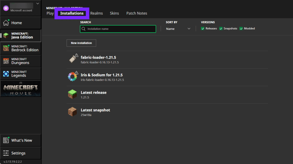Toggle the Modded checkbox

[x=241, y=28]
